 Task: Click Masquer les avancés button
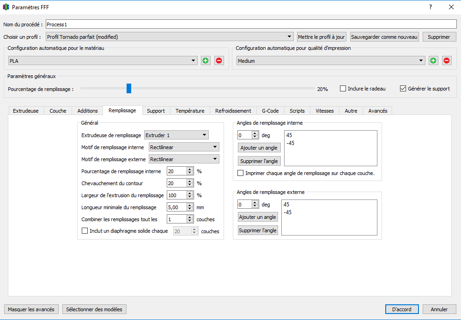pos(31,309)
